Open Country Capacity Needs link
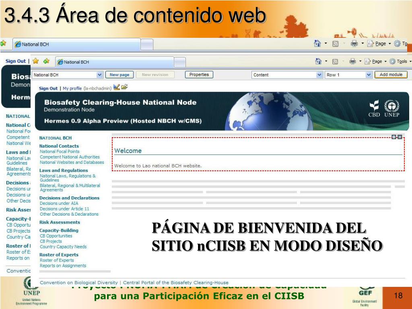This screenshot has height=309, width=412. 63,247
